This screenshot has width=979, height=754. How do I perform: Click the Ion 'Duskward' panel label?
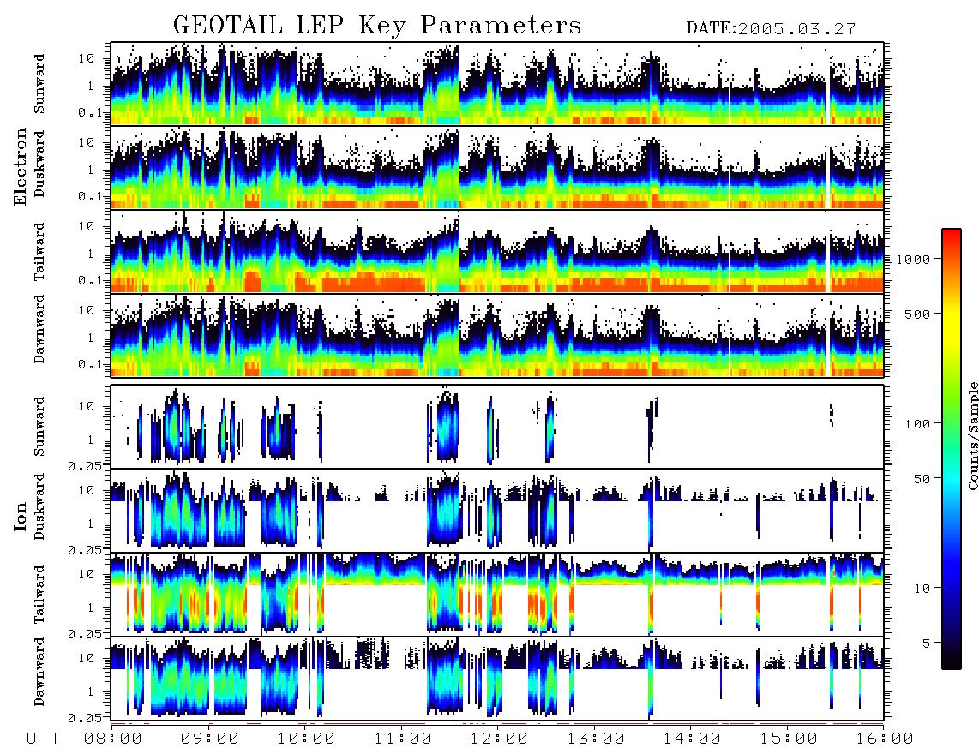[x=39, y=506]
